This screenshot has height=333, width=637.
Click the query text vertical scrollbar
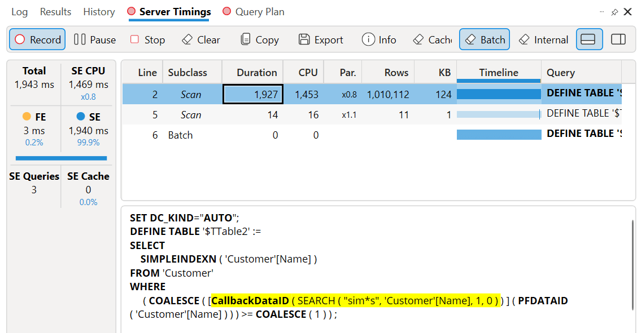[x=632, y=265]
